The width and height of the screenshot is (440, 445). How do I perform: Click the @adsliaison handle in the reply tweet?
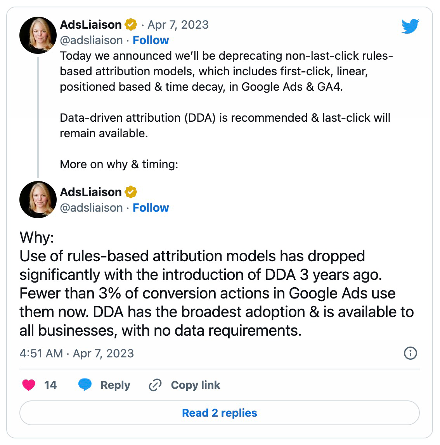91,208
